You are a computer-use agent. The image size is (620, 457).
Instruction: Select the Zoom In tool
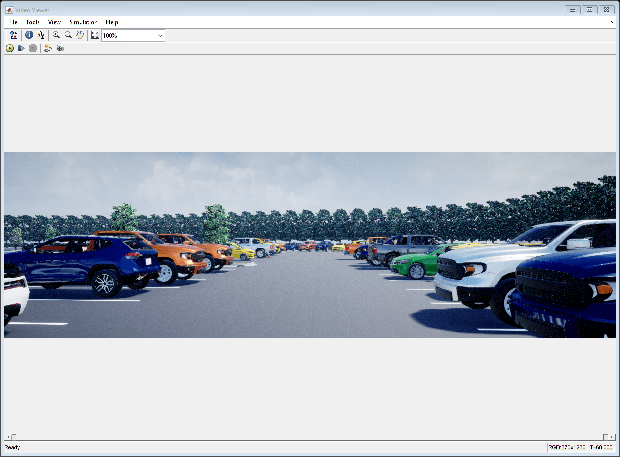pos(56,35)
